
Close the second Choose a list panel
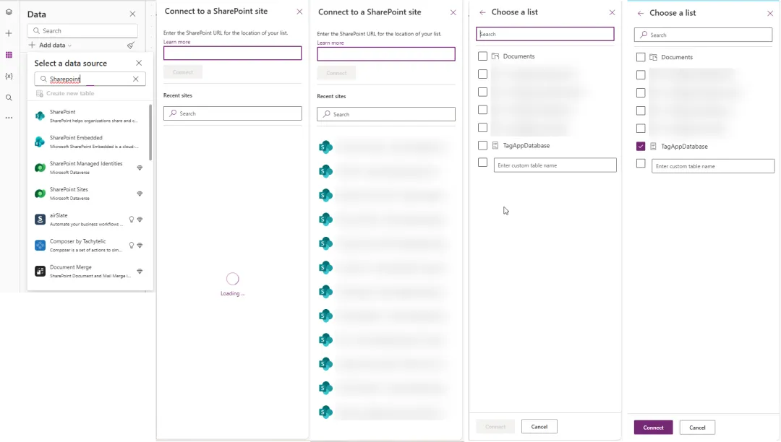point(770,14)
